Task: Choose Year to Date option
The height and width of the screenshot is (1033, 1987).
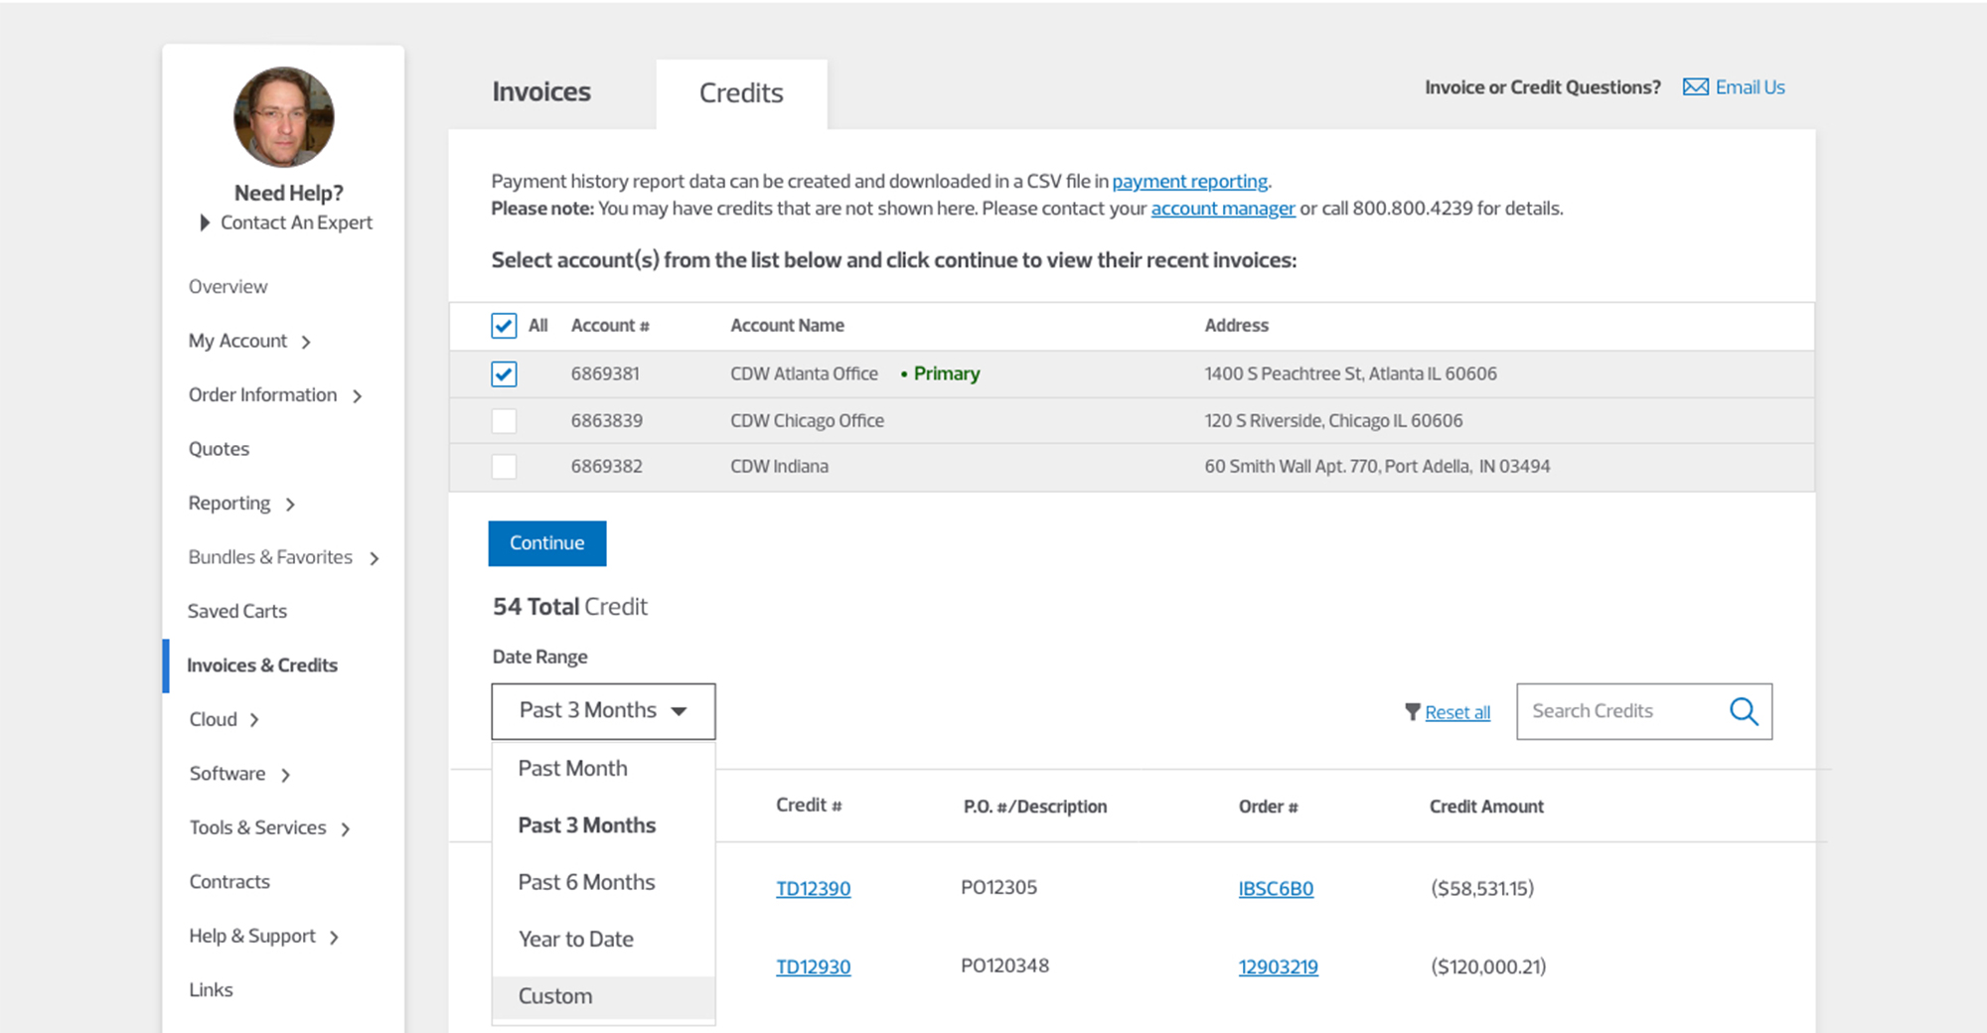Action: point(603,939)
